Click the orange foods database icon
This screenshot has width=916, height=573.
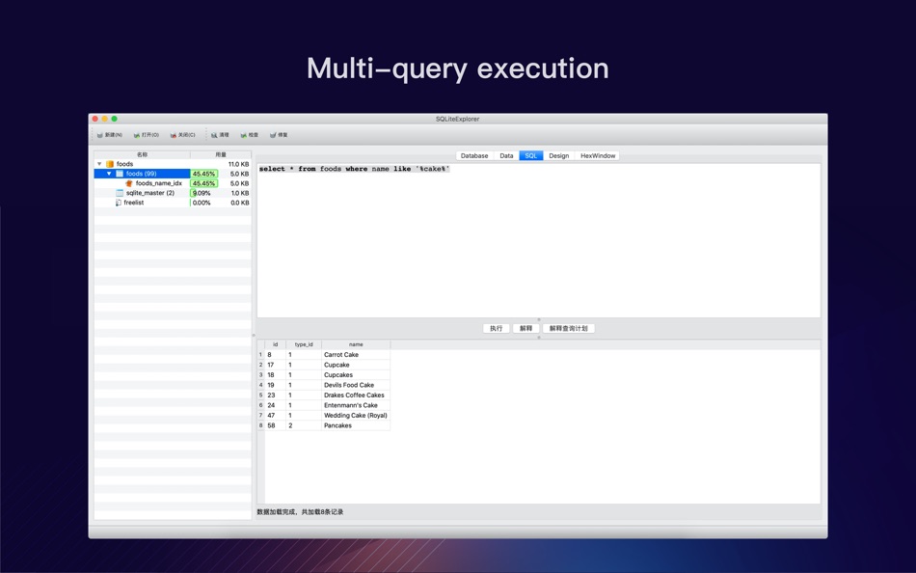pyautogui.click(x=110, y=164)
